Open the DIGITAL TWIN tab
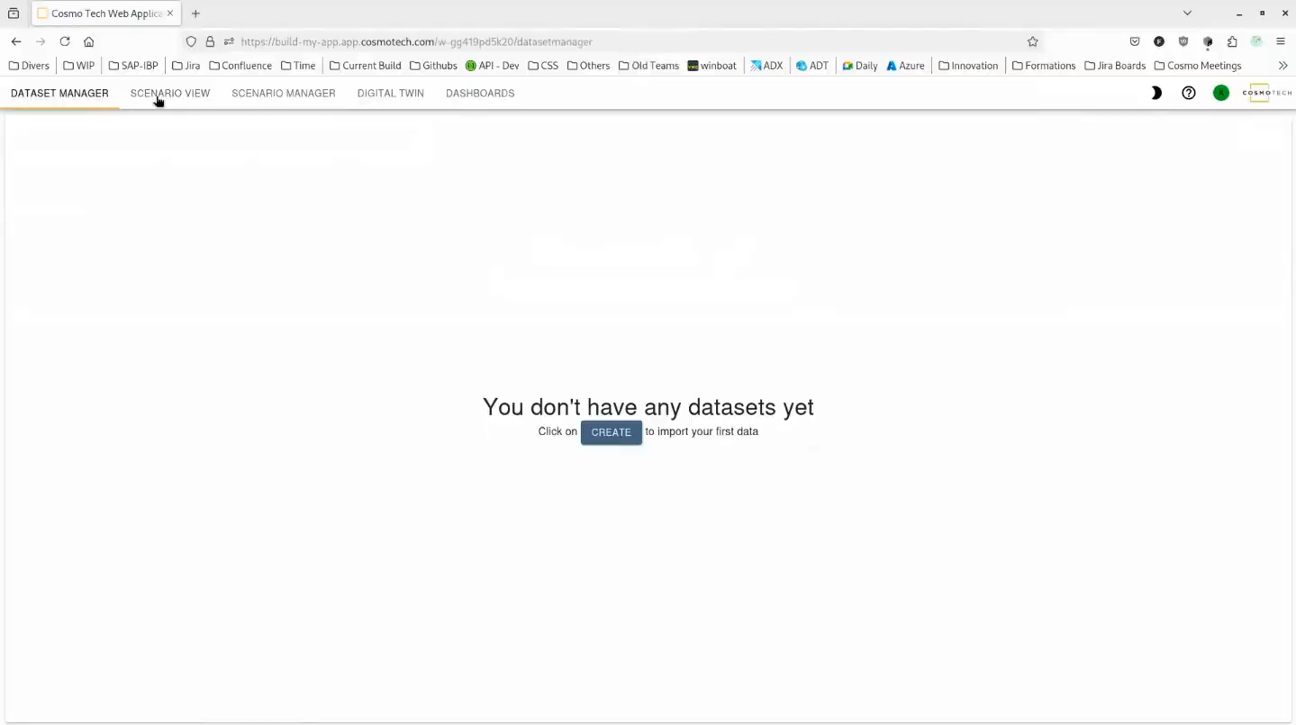Image resolution: width=1296 pixels, height=725 pixels. pyautogui.click(x=390, y=93)
